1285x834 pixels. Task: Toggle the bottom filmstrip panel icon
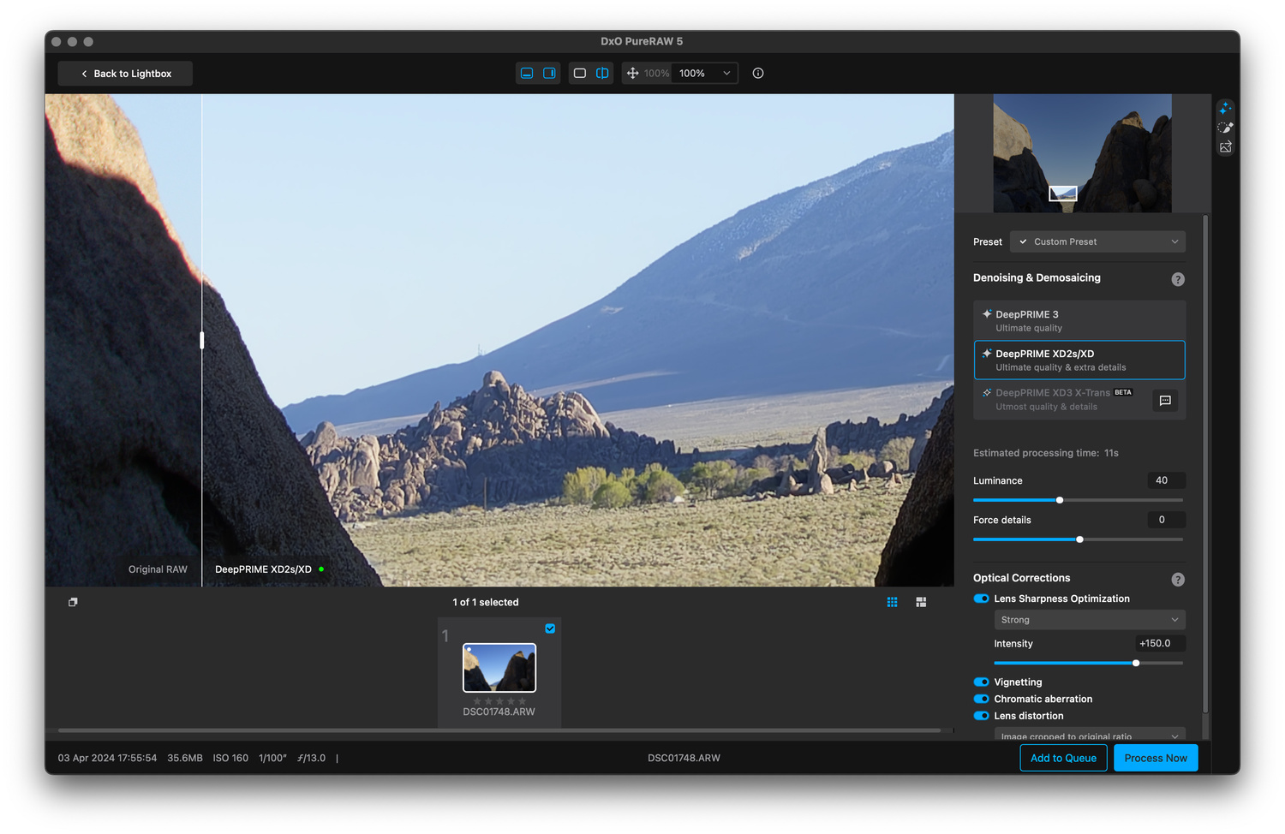click(527, 74)
